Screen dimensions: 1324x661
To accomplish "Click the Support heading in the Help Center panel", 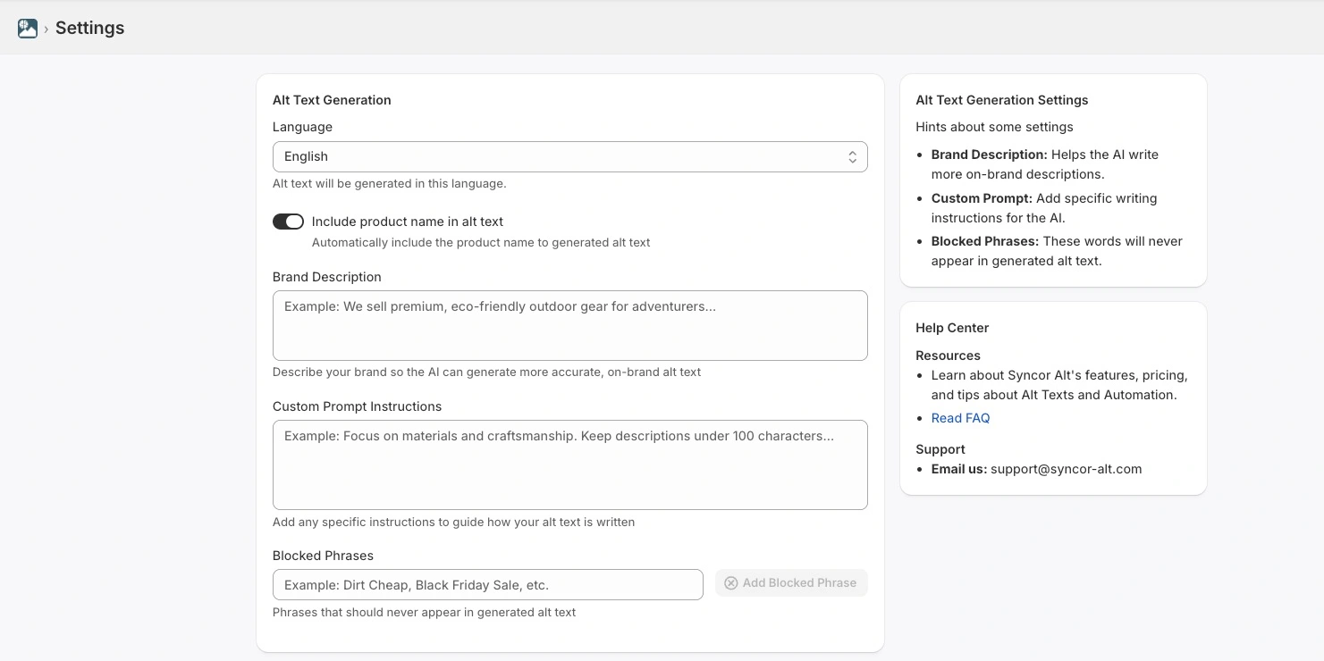I will point(940,448).
